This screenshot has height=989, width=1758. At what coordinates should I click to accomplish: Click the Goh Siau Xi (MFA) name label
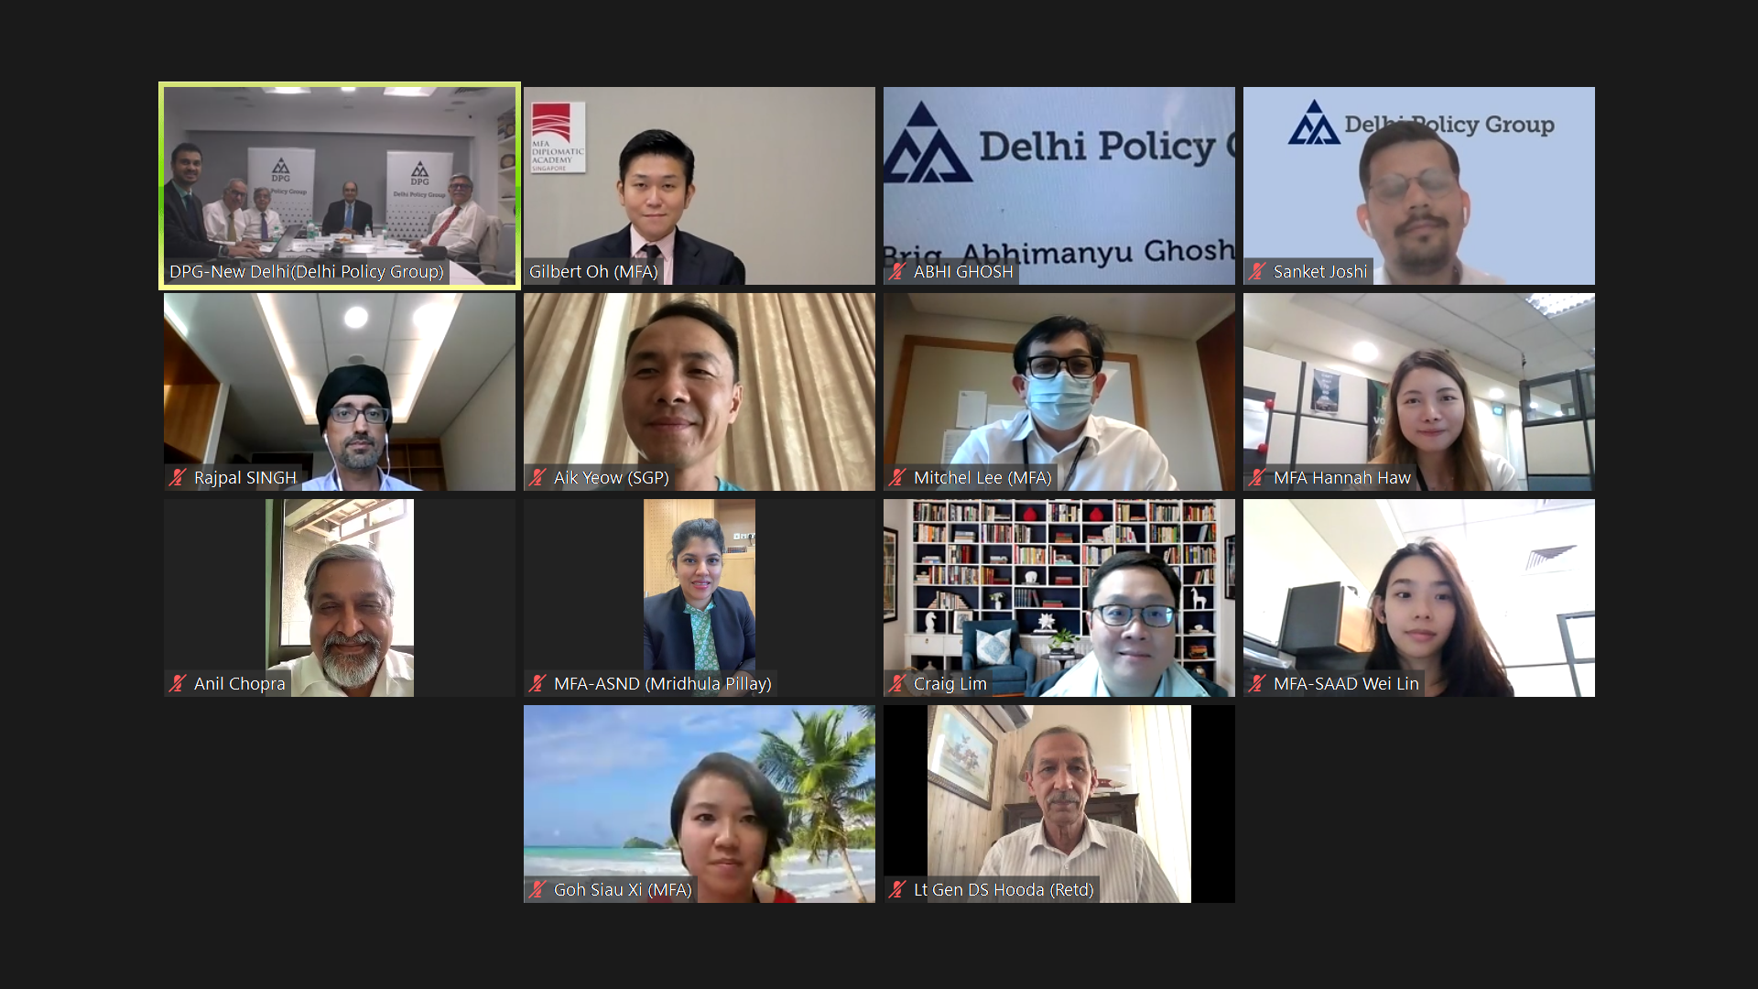click(x=623, y=890)
